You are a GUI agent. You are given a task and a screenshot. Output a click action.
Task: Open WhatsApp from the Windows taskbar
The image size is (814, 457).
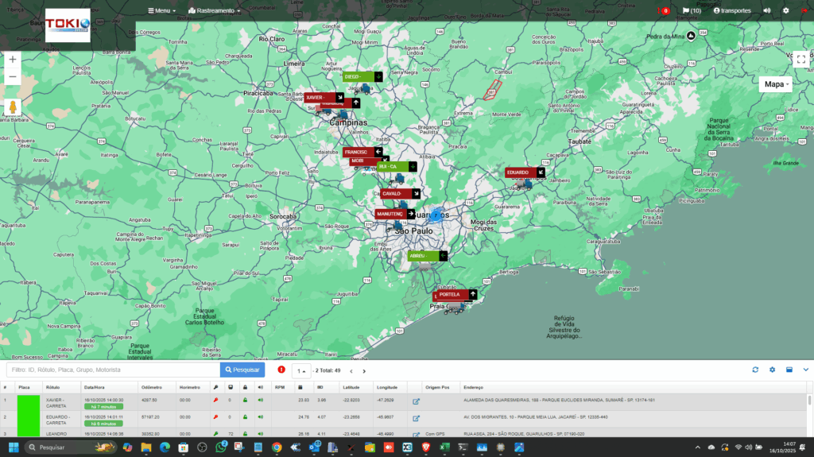(x=221, y=447)
